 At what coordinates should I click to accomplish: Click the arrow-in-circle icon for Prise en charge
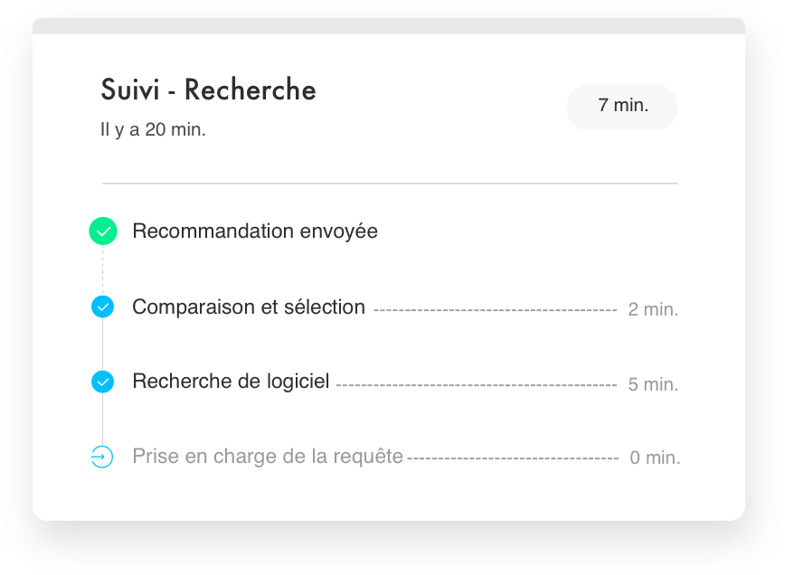pos(102,457)
